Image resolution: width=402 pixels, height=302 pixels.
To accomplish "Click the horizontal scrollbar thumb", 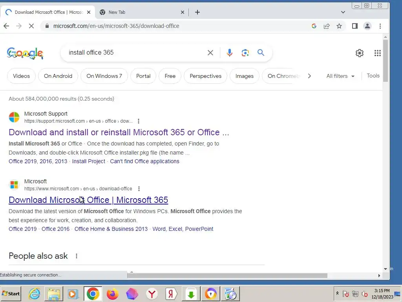I will point(227,276).
